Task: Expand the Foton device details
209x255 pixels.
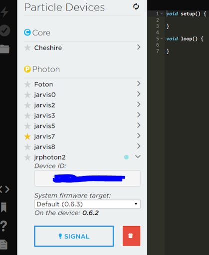Action: click(139, 83)
